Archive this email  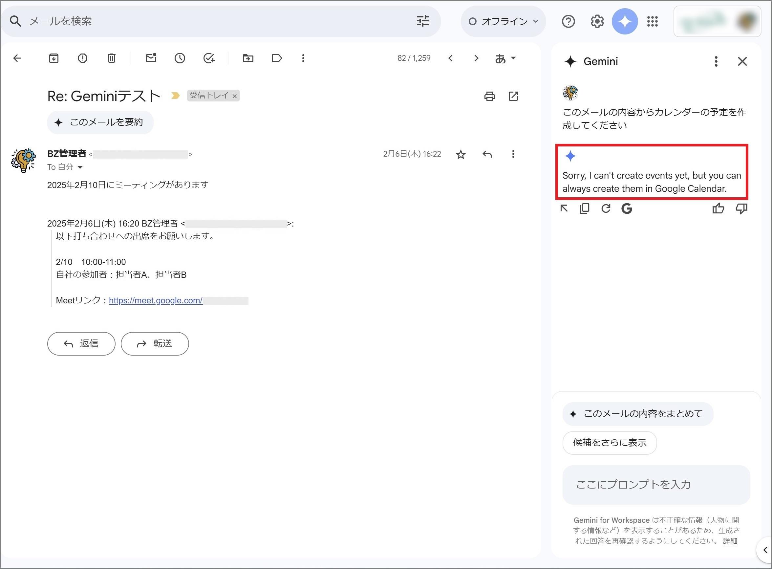tap(54, 58)
